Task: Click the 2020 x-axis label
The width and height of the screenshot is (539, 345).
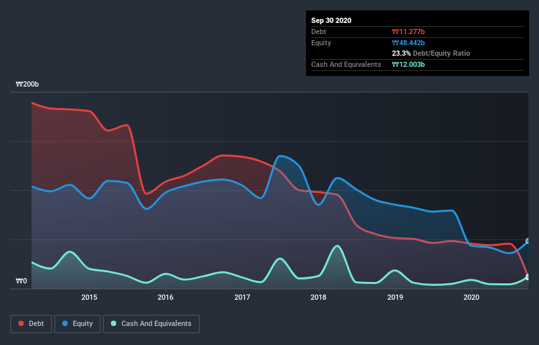Action: [471, 297]
